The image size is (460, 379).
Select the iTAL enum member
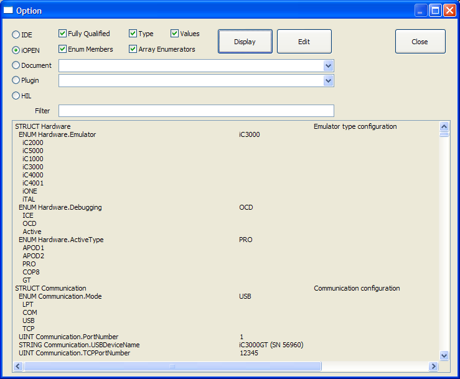point(29,199)
